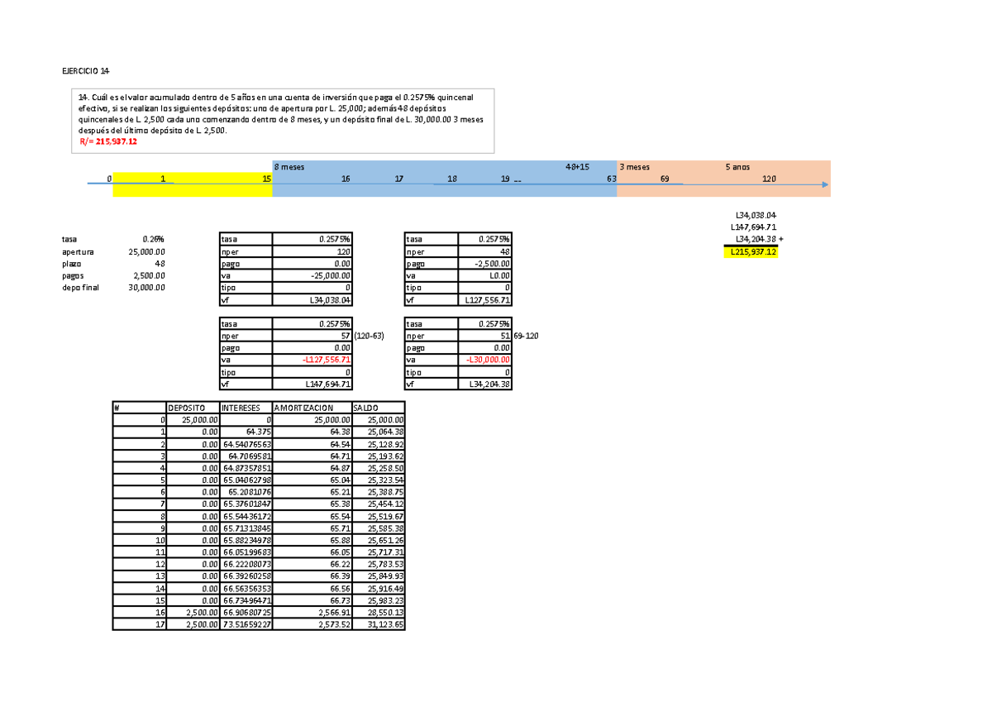Click the '5 anos' label on timeline
This screenshot has height=702, width=992.
click(x=737, y=166)
